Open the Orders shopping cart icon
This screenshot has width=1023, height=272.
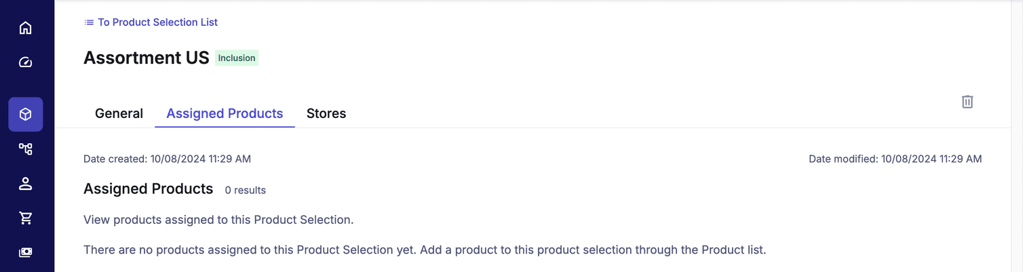[26, 218]
